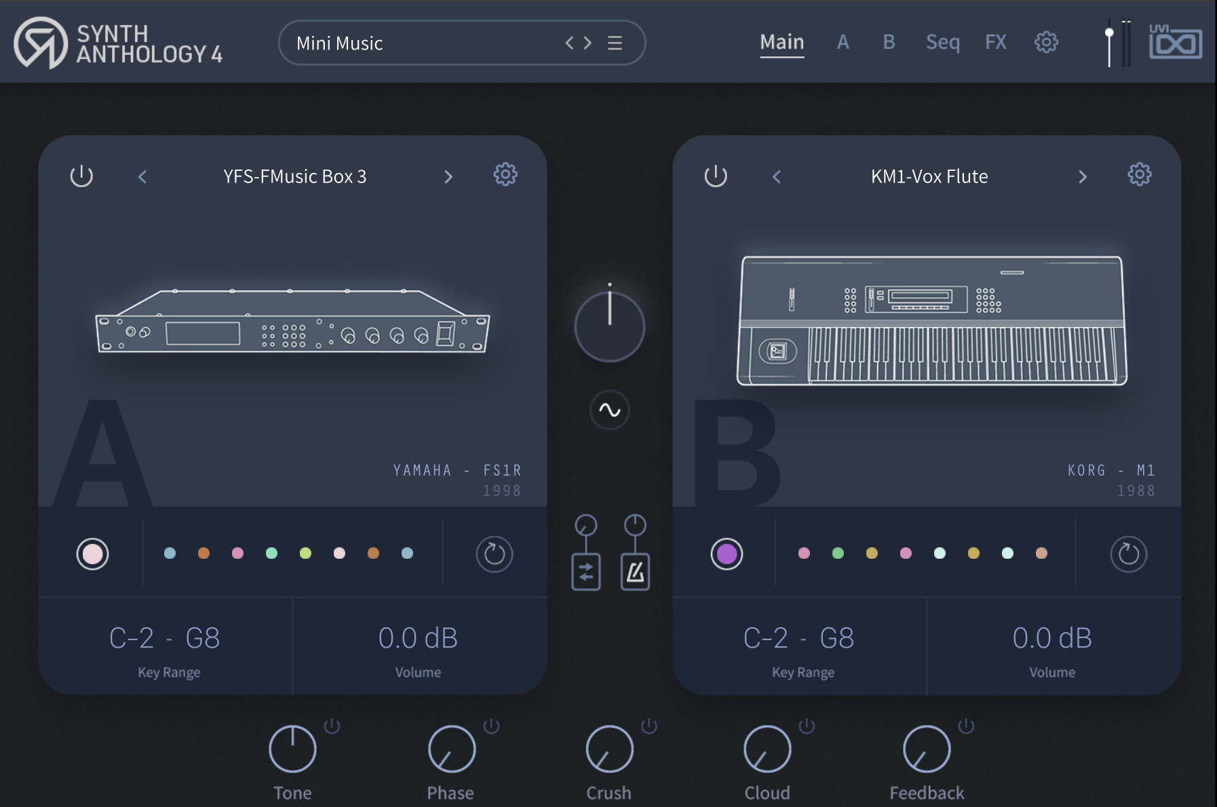The height and width of the screenshot is (807, 1217).
Task: Click layer A refresh color variation icon
Action: pos(495,554)
